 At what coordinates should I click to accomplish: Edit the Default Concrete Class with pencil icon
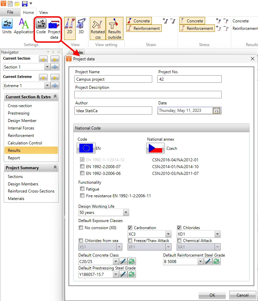click(x=123, y=261)
